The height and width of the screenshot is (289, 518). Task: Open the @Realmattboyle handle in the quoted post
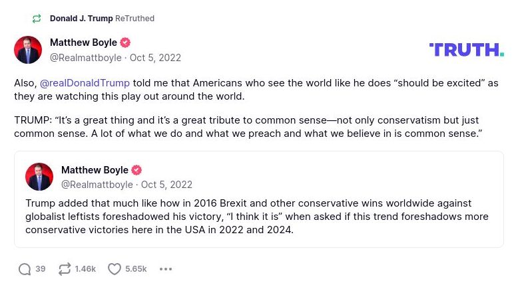(x=97, y=185)
